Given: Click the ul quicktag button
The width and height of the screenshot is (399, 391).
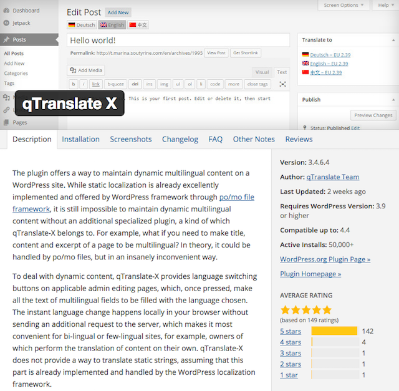Looking at the screenshot, I should coord(178,84).
